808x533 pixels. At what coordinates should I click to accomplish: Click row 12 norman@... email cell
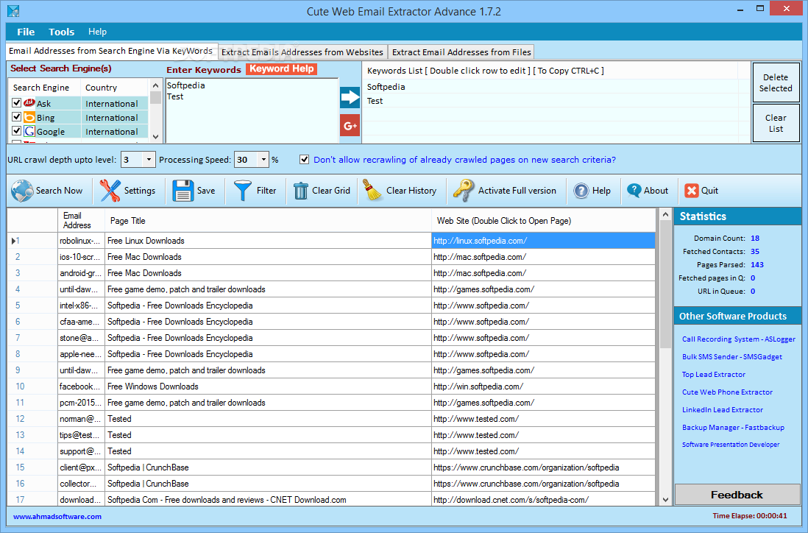point(82,419)
